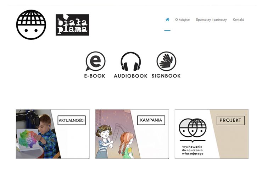The width and height of the screenshot is (262, 169).
Task: Open the Biała Plama logo
Action: (72, 25)
